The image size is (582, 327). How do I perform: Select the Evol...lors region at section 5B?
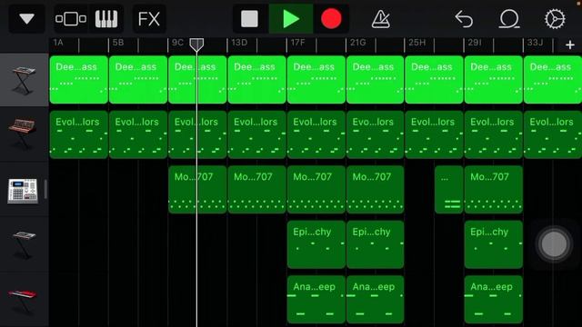click(138, 134)
